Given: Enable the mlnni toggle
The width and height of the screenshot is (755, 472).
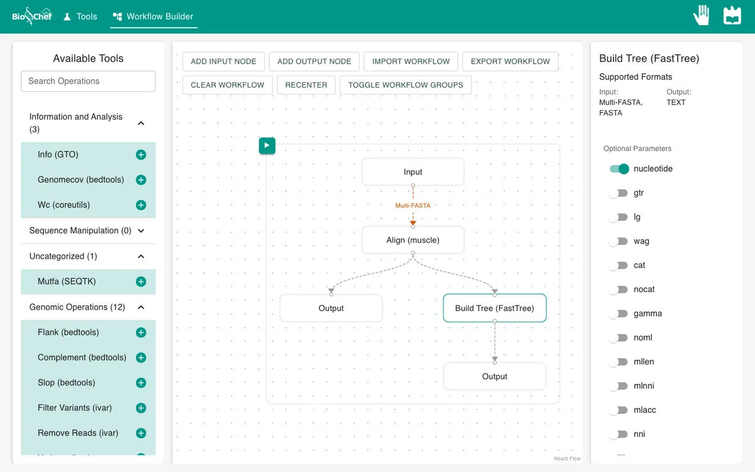Looking at the screenshot, I should click(618, 386).
